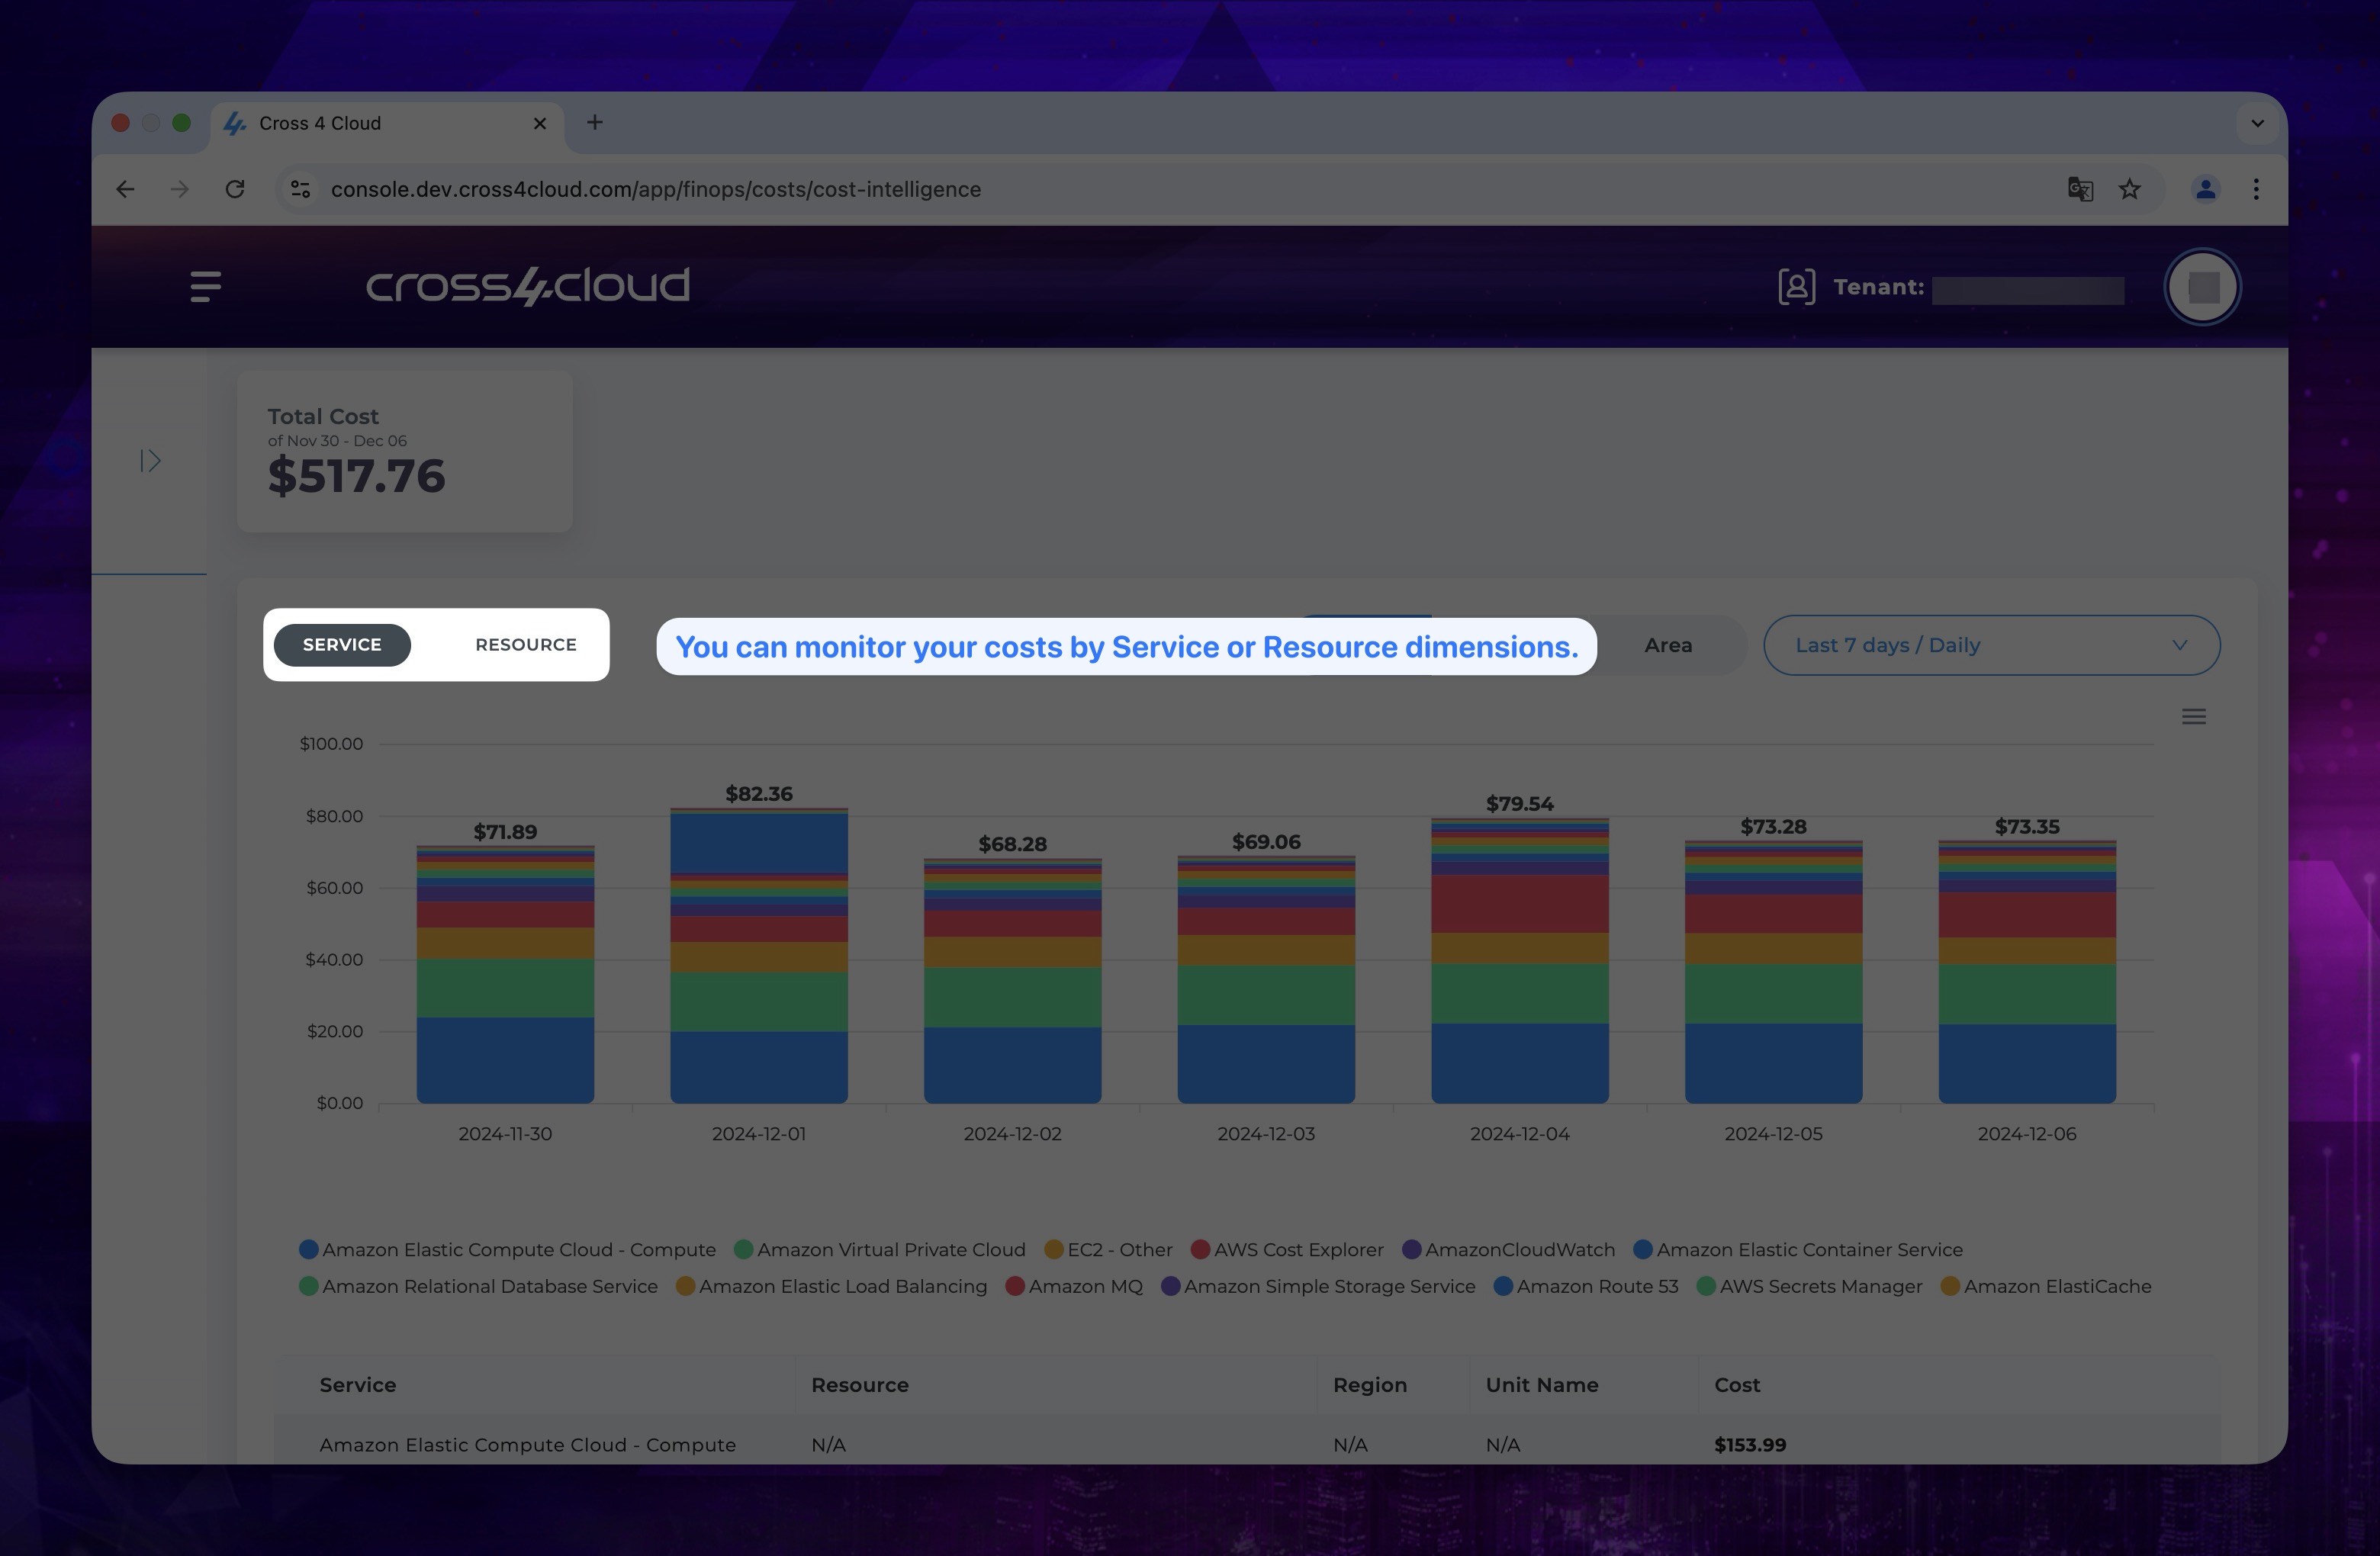This screenshot has height=1556, width=2380.
Task: Open the Last 7 days / Daily dropdown
Action: coord(1991,645)
